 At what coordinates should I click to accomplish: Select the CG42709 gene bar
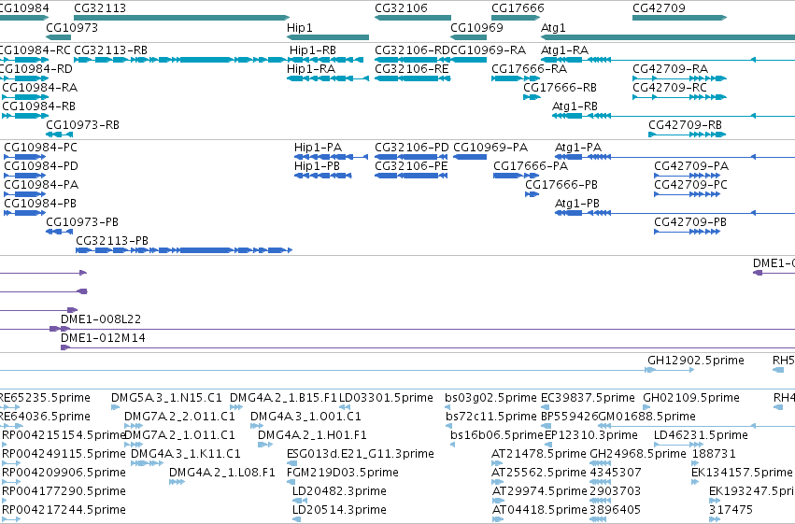coord(679,18)
